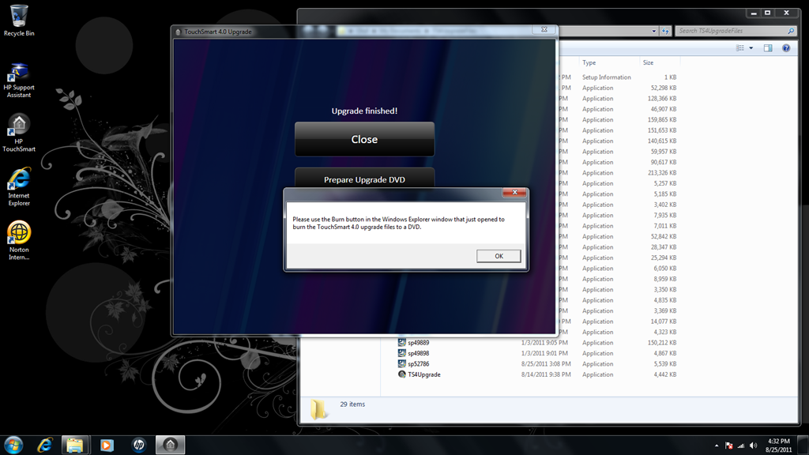
Task: Open the Recycle Bin desktop icon
Action: pyautogui.click(x=19, y=21)
